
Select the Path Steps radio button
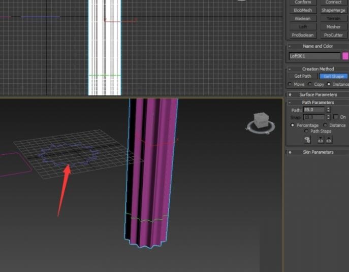pos(306,131)
